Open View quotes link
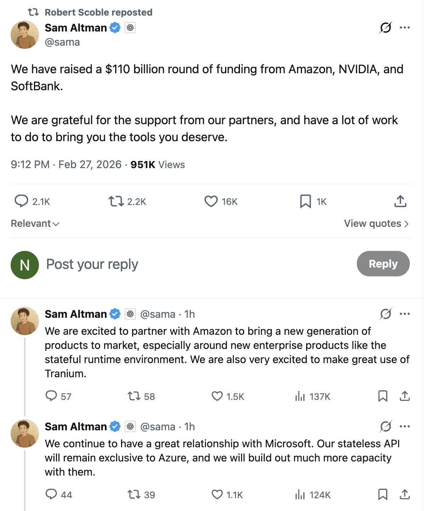This screenshot has width=424, height=511. coord(376,224)
